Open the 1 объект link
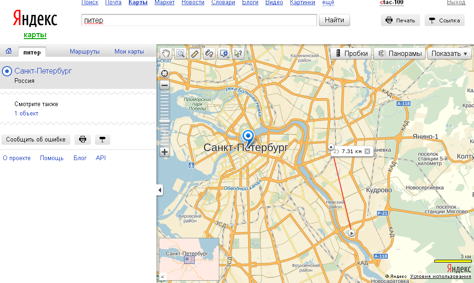 (x=26, y=114)
